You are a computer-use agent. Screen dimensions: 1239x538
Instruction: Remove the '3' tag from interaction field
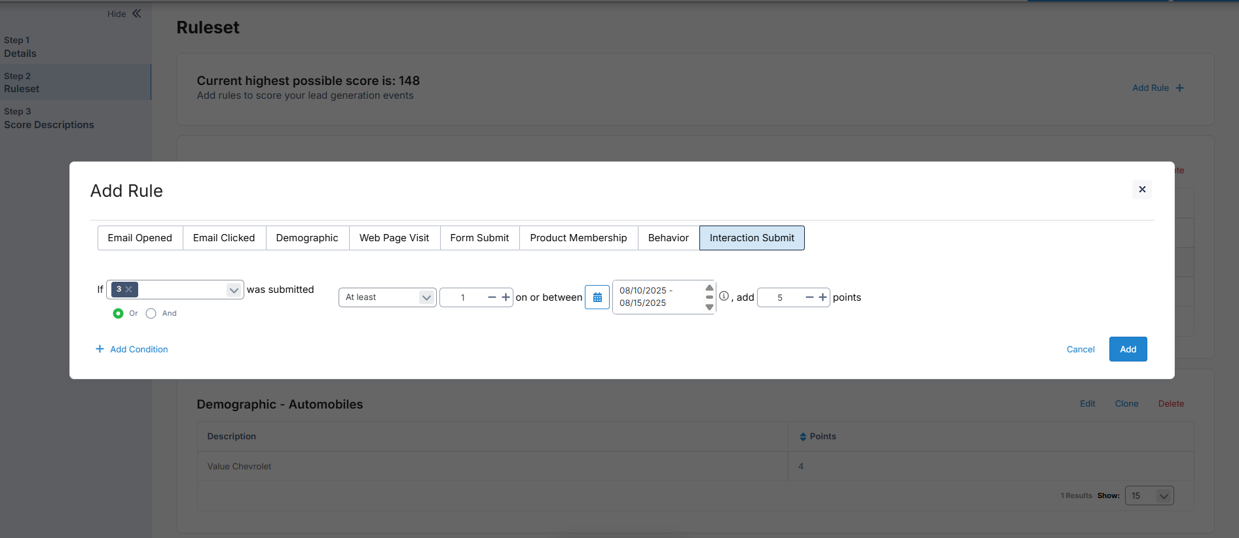(129, 290)
